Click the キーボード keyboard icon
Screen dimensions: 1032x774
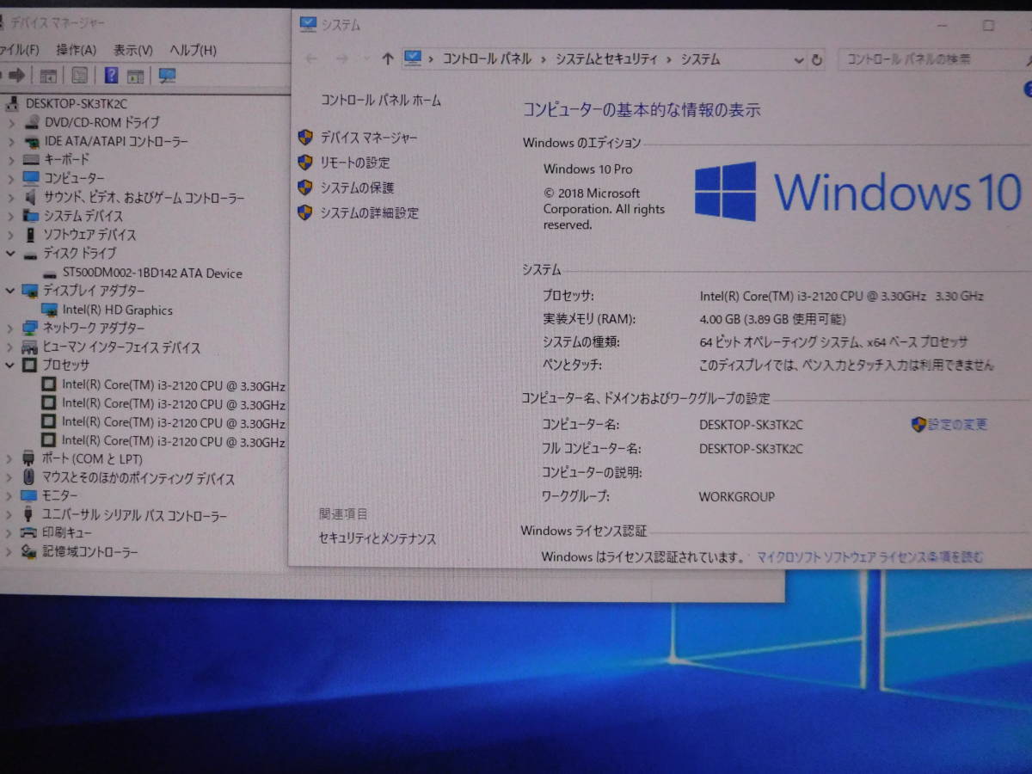pos(32,159)
